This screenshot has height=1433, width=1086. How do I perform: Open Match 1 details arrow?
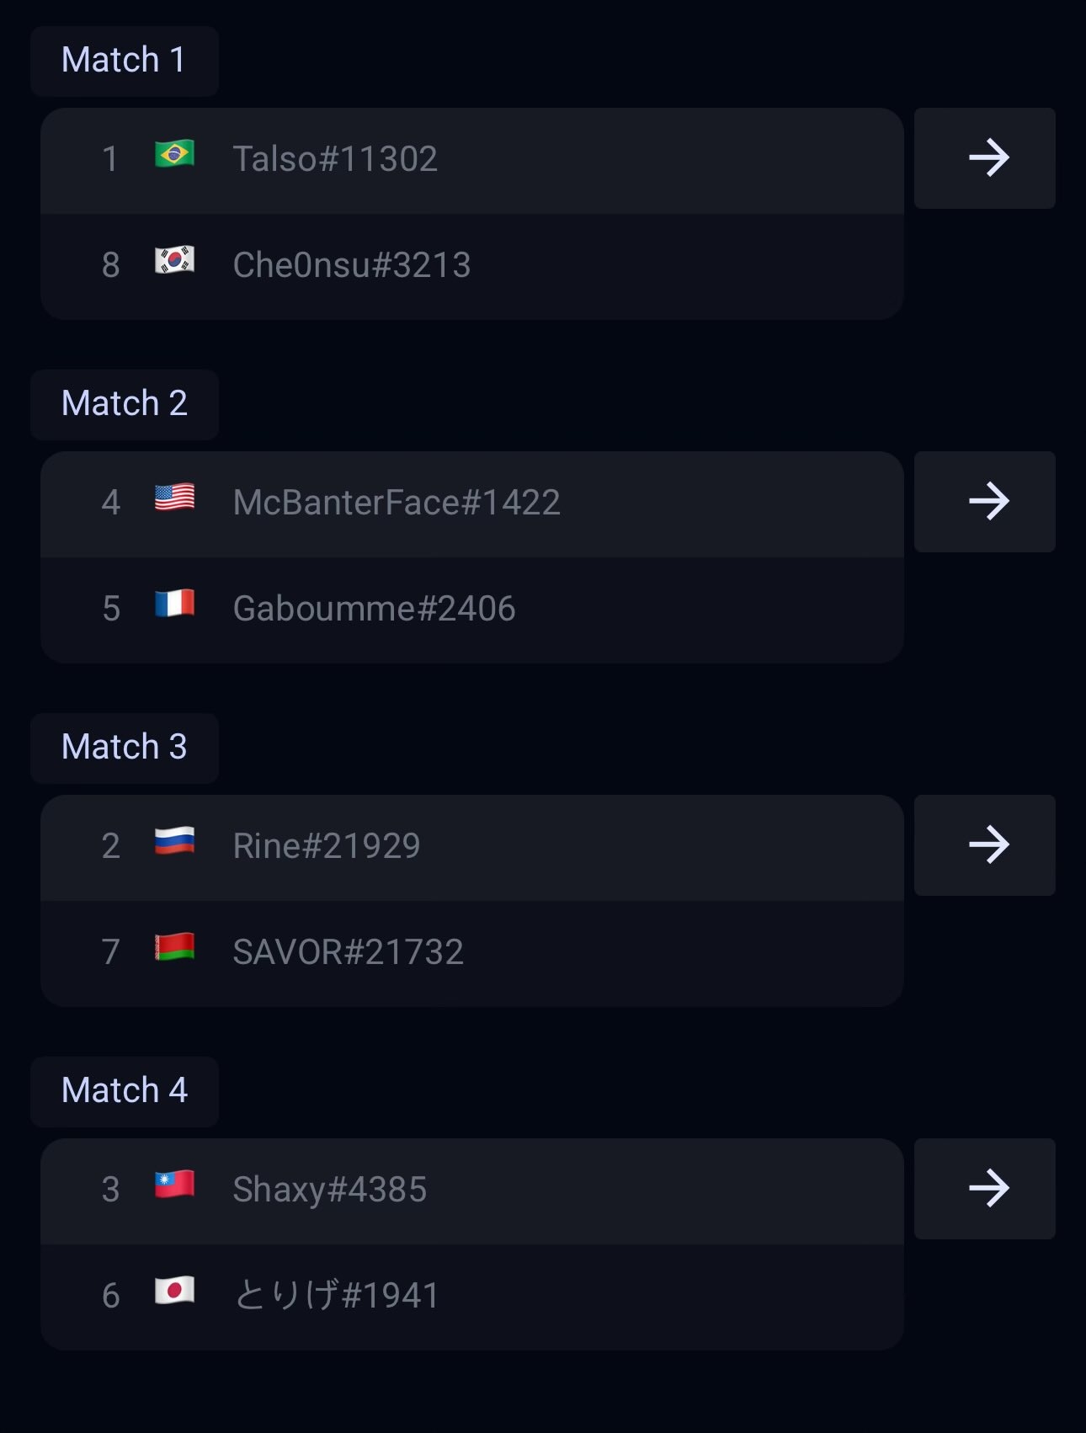(x=985, y=158)
